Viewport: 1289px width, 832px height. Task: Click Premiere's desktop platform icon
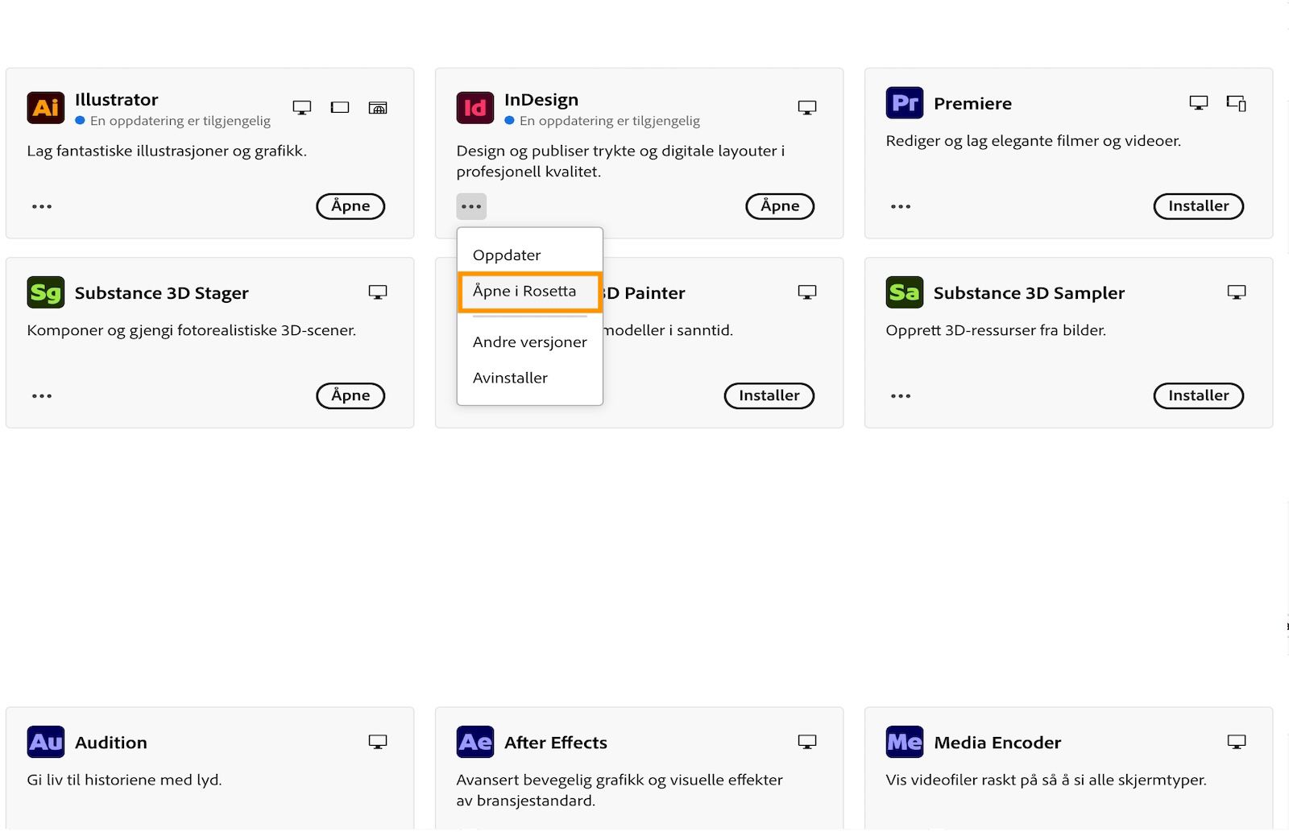pyautogui.click(x=1199, y=103)
